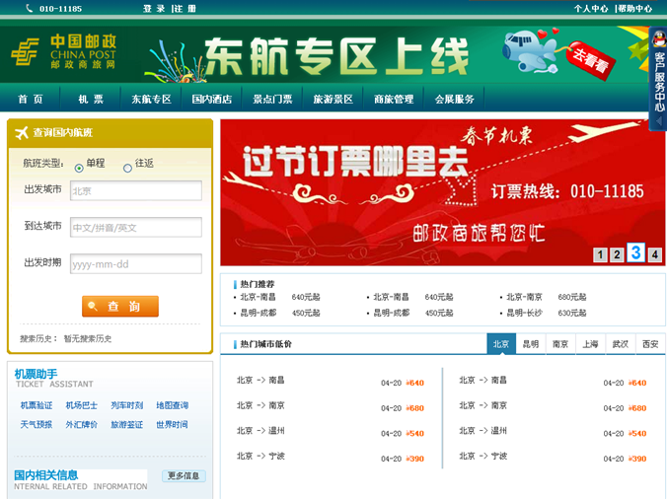Click the 东航专区上线 header banner

tap(336, 56)
